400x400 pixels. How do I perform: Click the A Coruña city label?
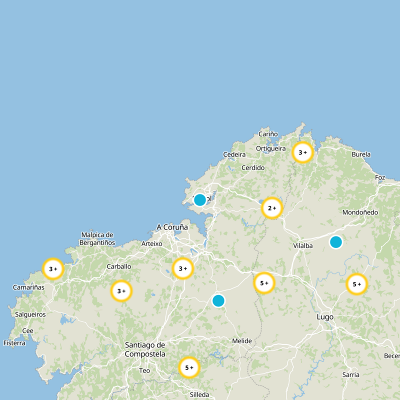click(x=172, y=227)
